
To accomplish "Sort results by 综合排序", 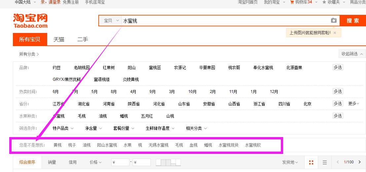I will pos(27,162).
